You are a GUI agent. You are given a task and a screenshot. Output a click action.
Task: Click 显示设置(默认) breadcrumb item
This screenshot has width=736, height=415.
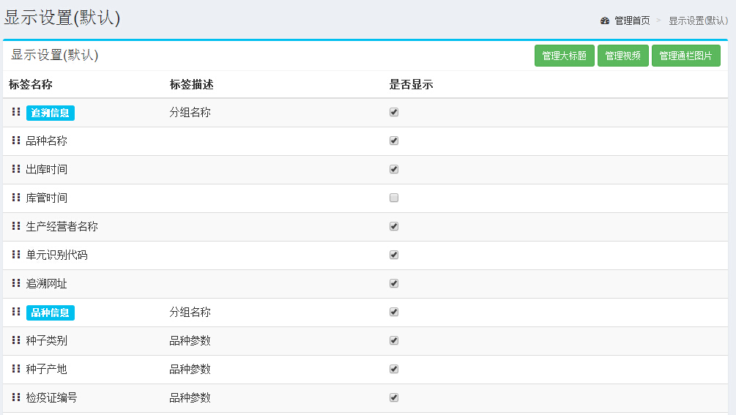tap(699, 20)
